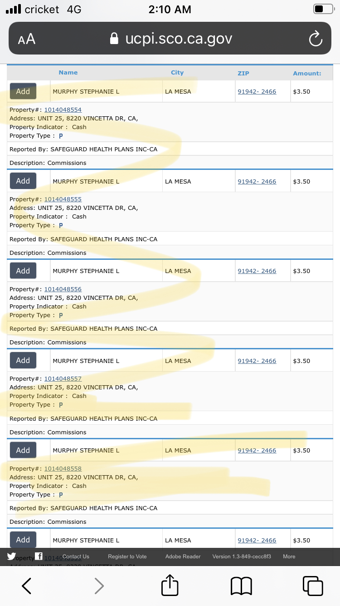Image resolution: width=340 pixels, height=606 pixels.
Task: Open the Adobe Reader footer link
Action: click(183, 556)
